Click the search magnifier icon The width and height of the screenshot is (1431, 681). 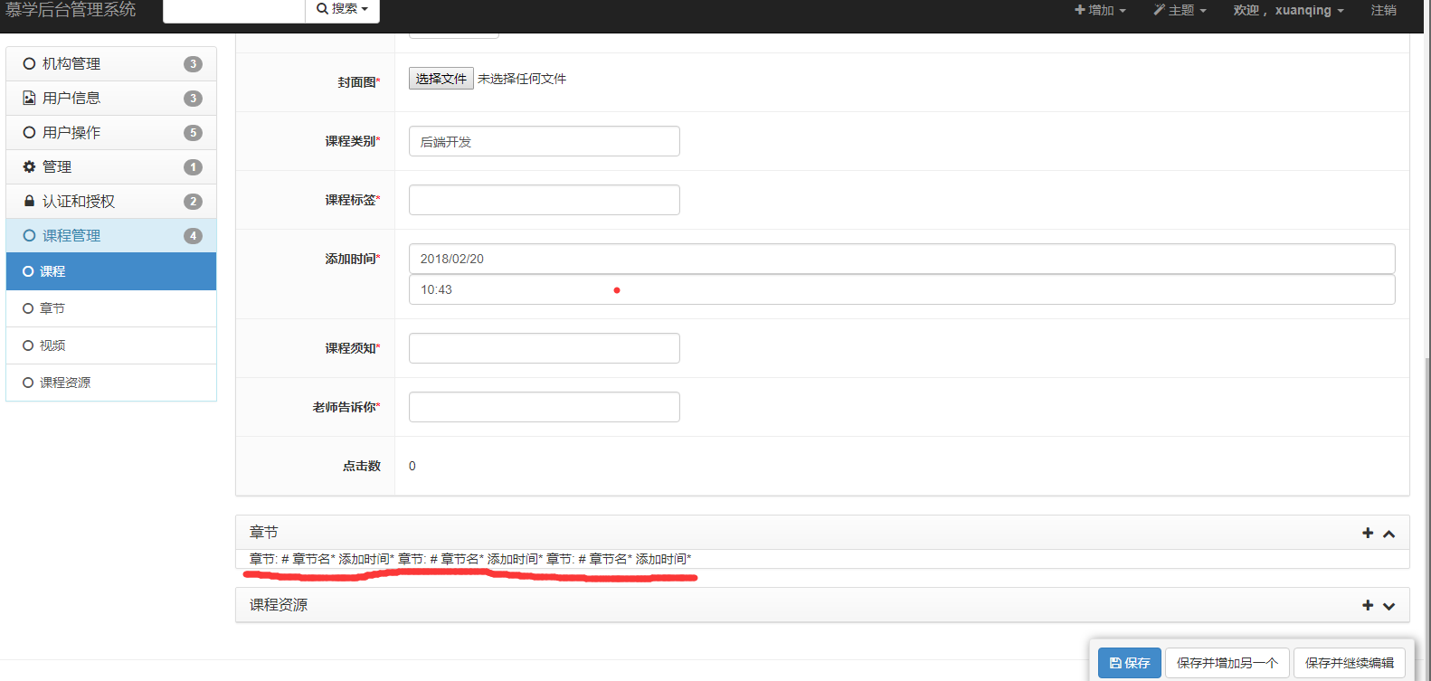pos(322,8)
